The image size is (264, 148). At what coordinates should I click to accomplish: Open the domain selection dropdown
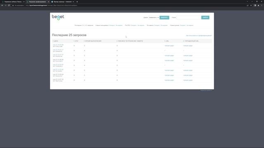pos(154,17)
